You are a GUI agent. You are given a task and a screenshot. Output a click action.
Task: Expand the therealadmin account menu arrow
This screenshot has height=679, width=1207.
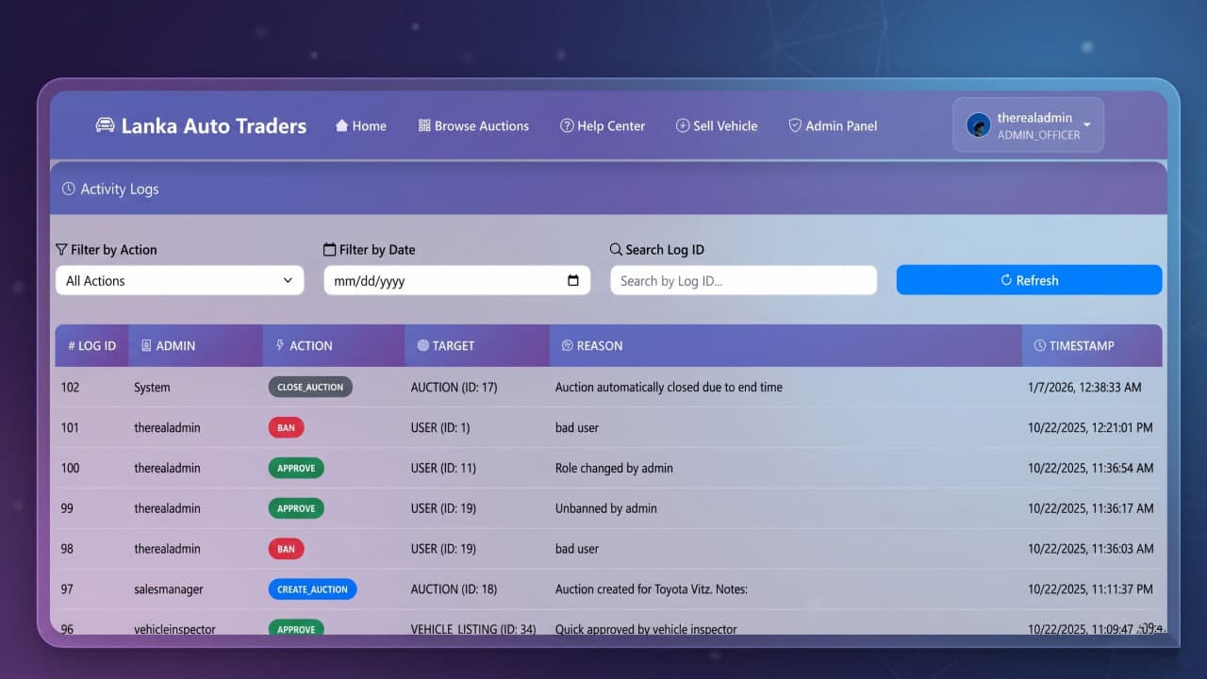[1087, 124]
